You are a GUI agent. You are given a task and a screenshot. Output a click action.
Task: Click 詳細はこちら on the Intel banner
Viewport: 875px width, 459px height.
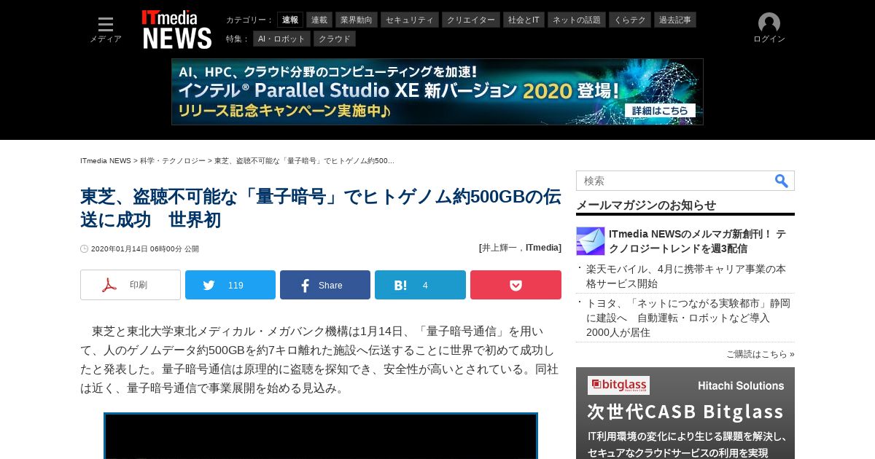(x=660, y=111)
